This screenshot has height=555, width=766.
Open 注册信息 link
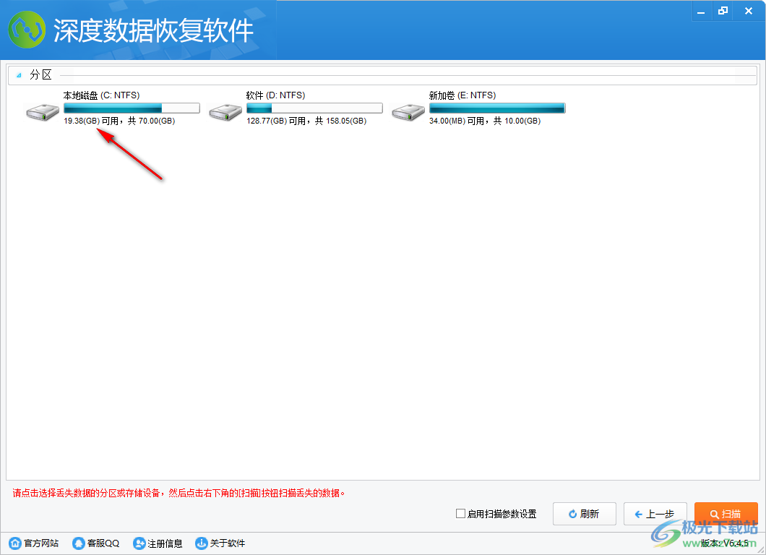point(165,543)
